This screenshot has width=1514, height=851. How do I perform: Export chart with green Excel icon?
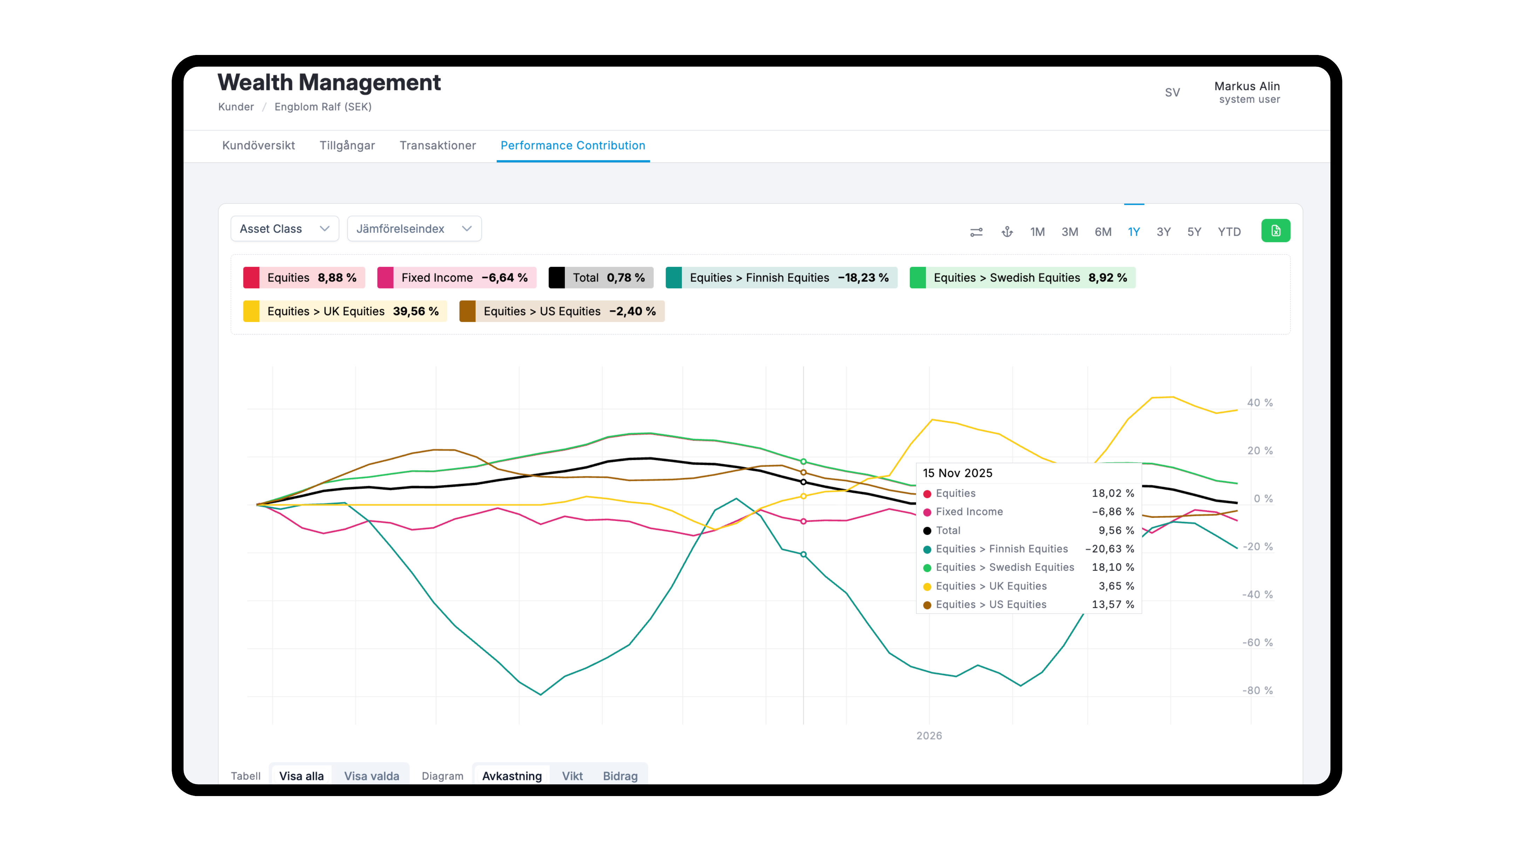pos(1275,231)
